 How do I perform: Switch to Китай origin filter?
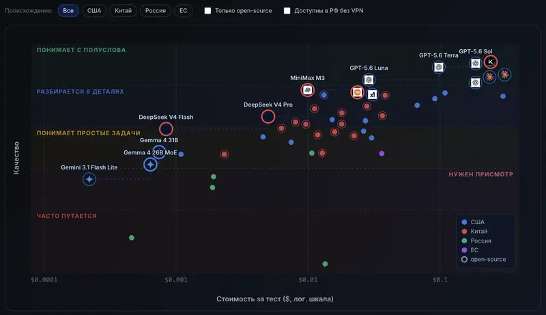tap(124, 11)
